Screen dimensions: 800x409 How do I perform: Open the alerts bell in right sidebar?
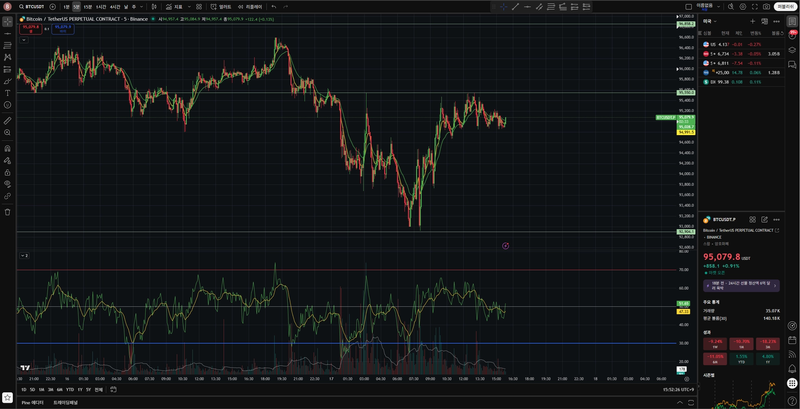pos(792,369)
